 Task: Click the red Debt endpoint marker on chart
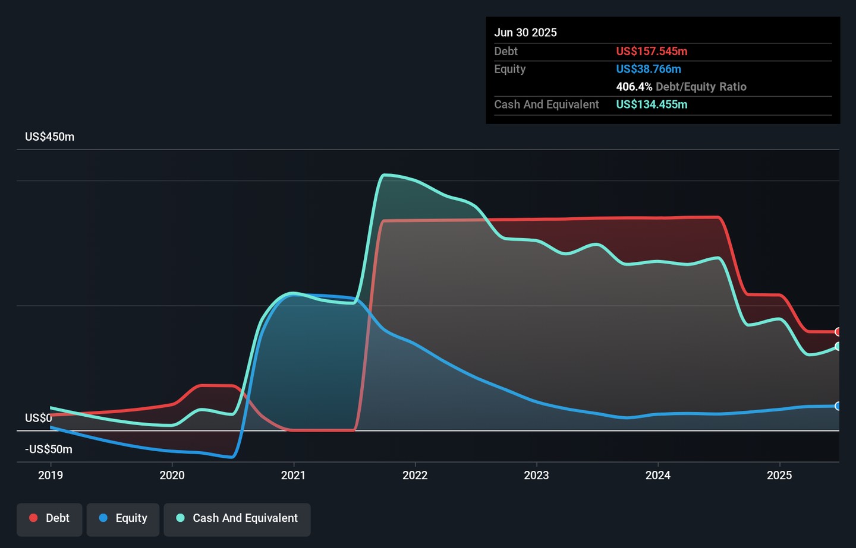coord(838,332)
